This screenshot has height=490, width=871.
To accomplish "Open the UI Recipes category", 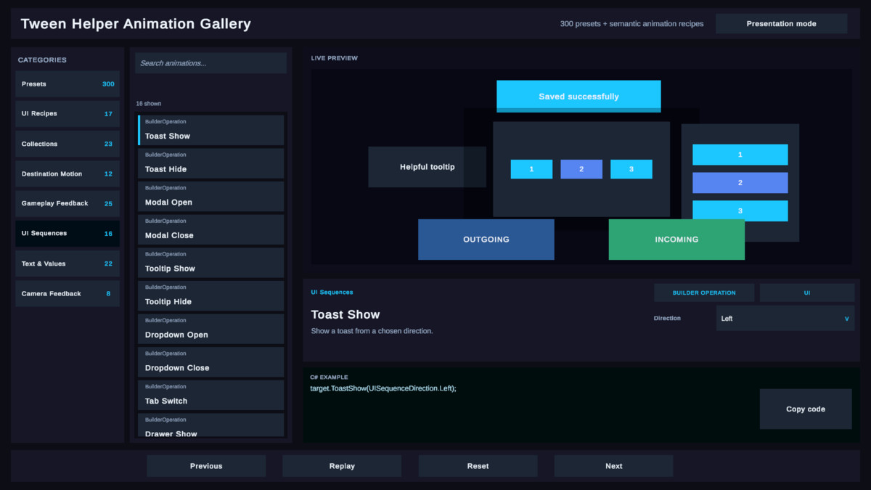I will coord(68,114).
